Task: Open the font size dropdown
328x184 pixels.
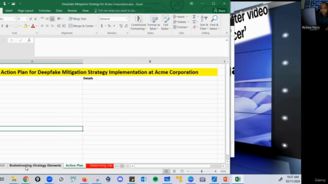Action: [x=26, y=19]
